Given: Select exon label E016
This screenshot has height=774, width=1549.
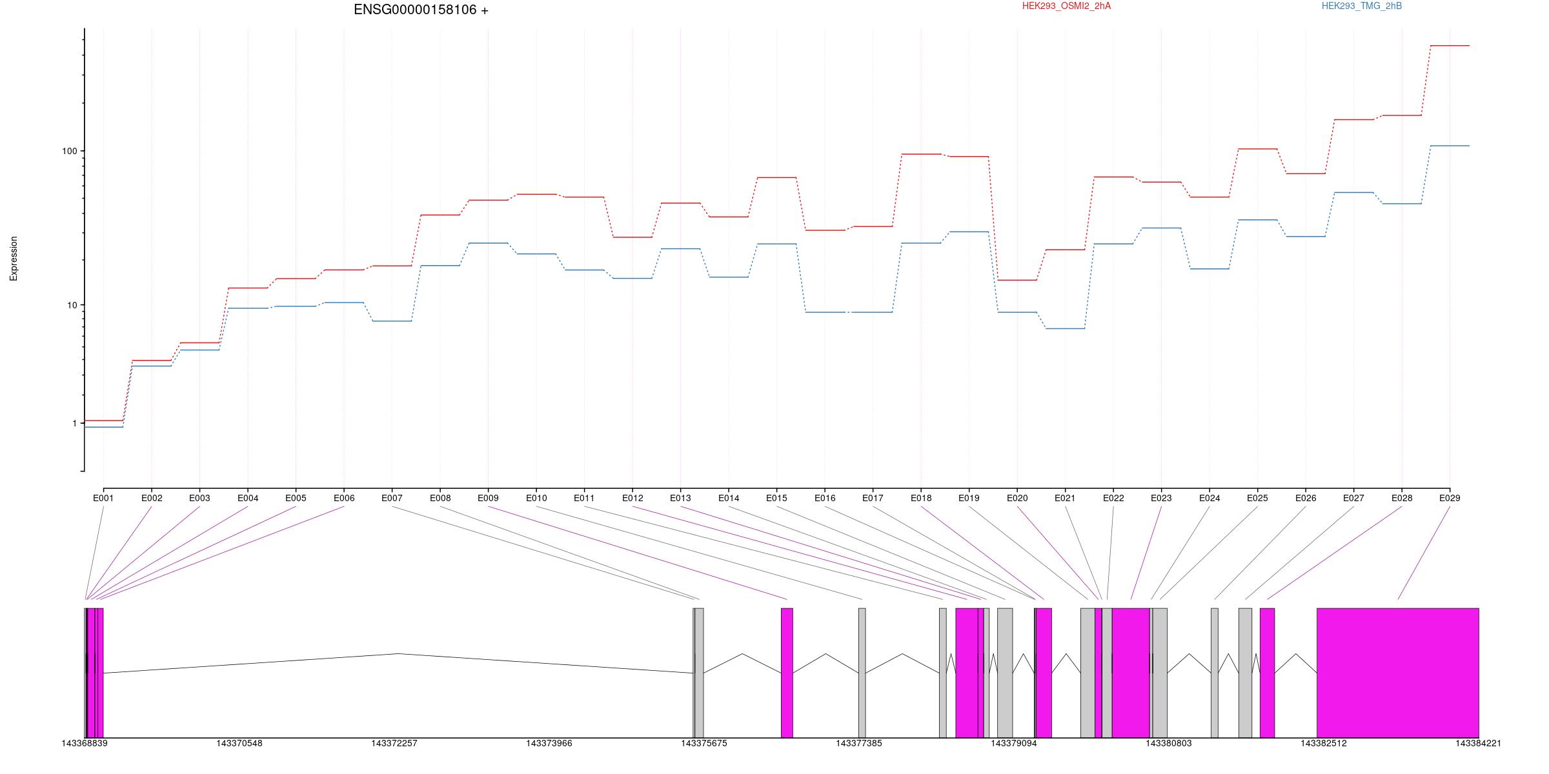Looking at the screenshot, I should click(825, 498).
